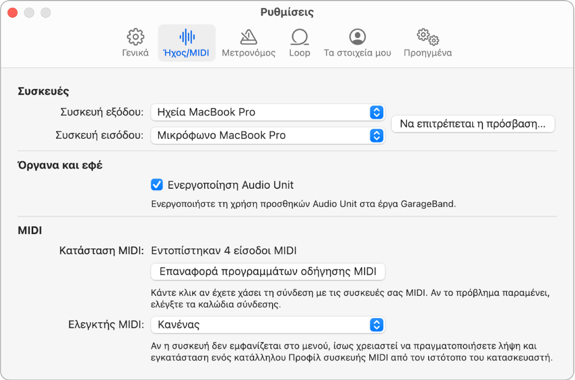The image size is (575, 380).
Task: Switch back to the Ήχος/MIDI tab
Action: tap(187, 43)
